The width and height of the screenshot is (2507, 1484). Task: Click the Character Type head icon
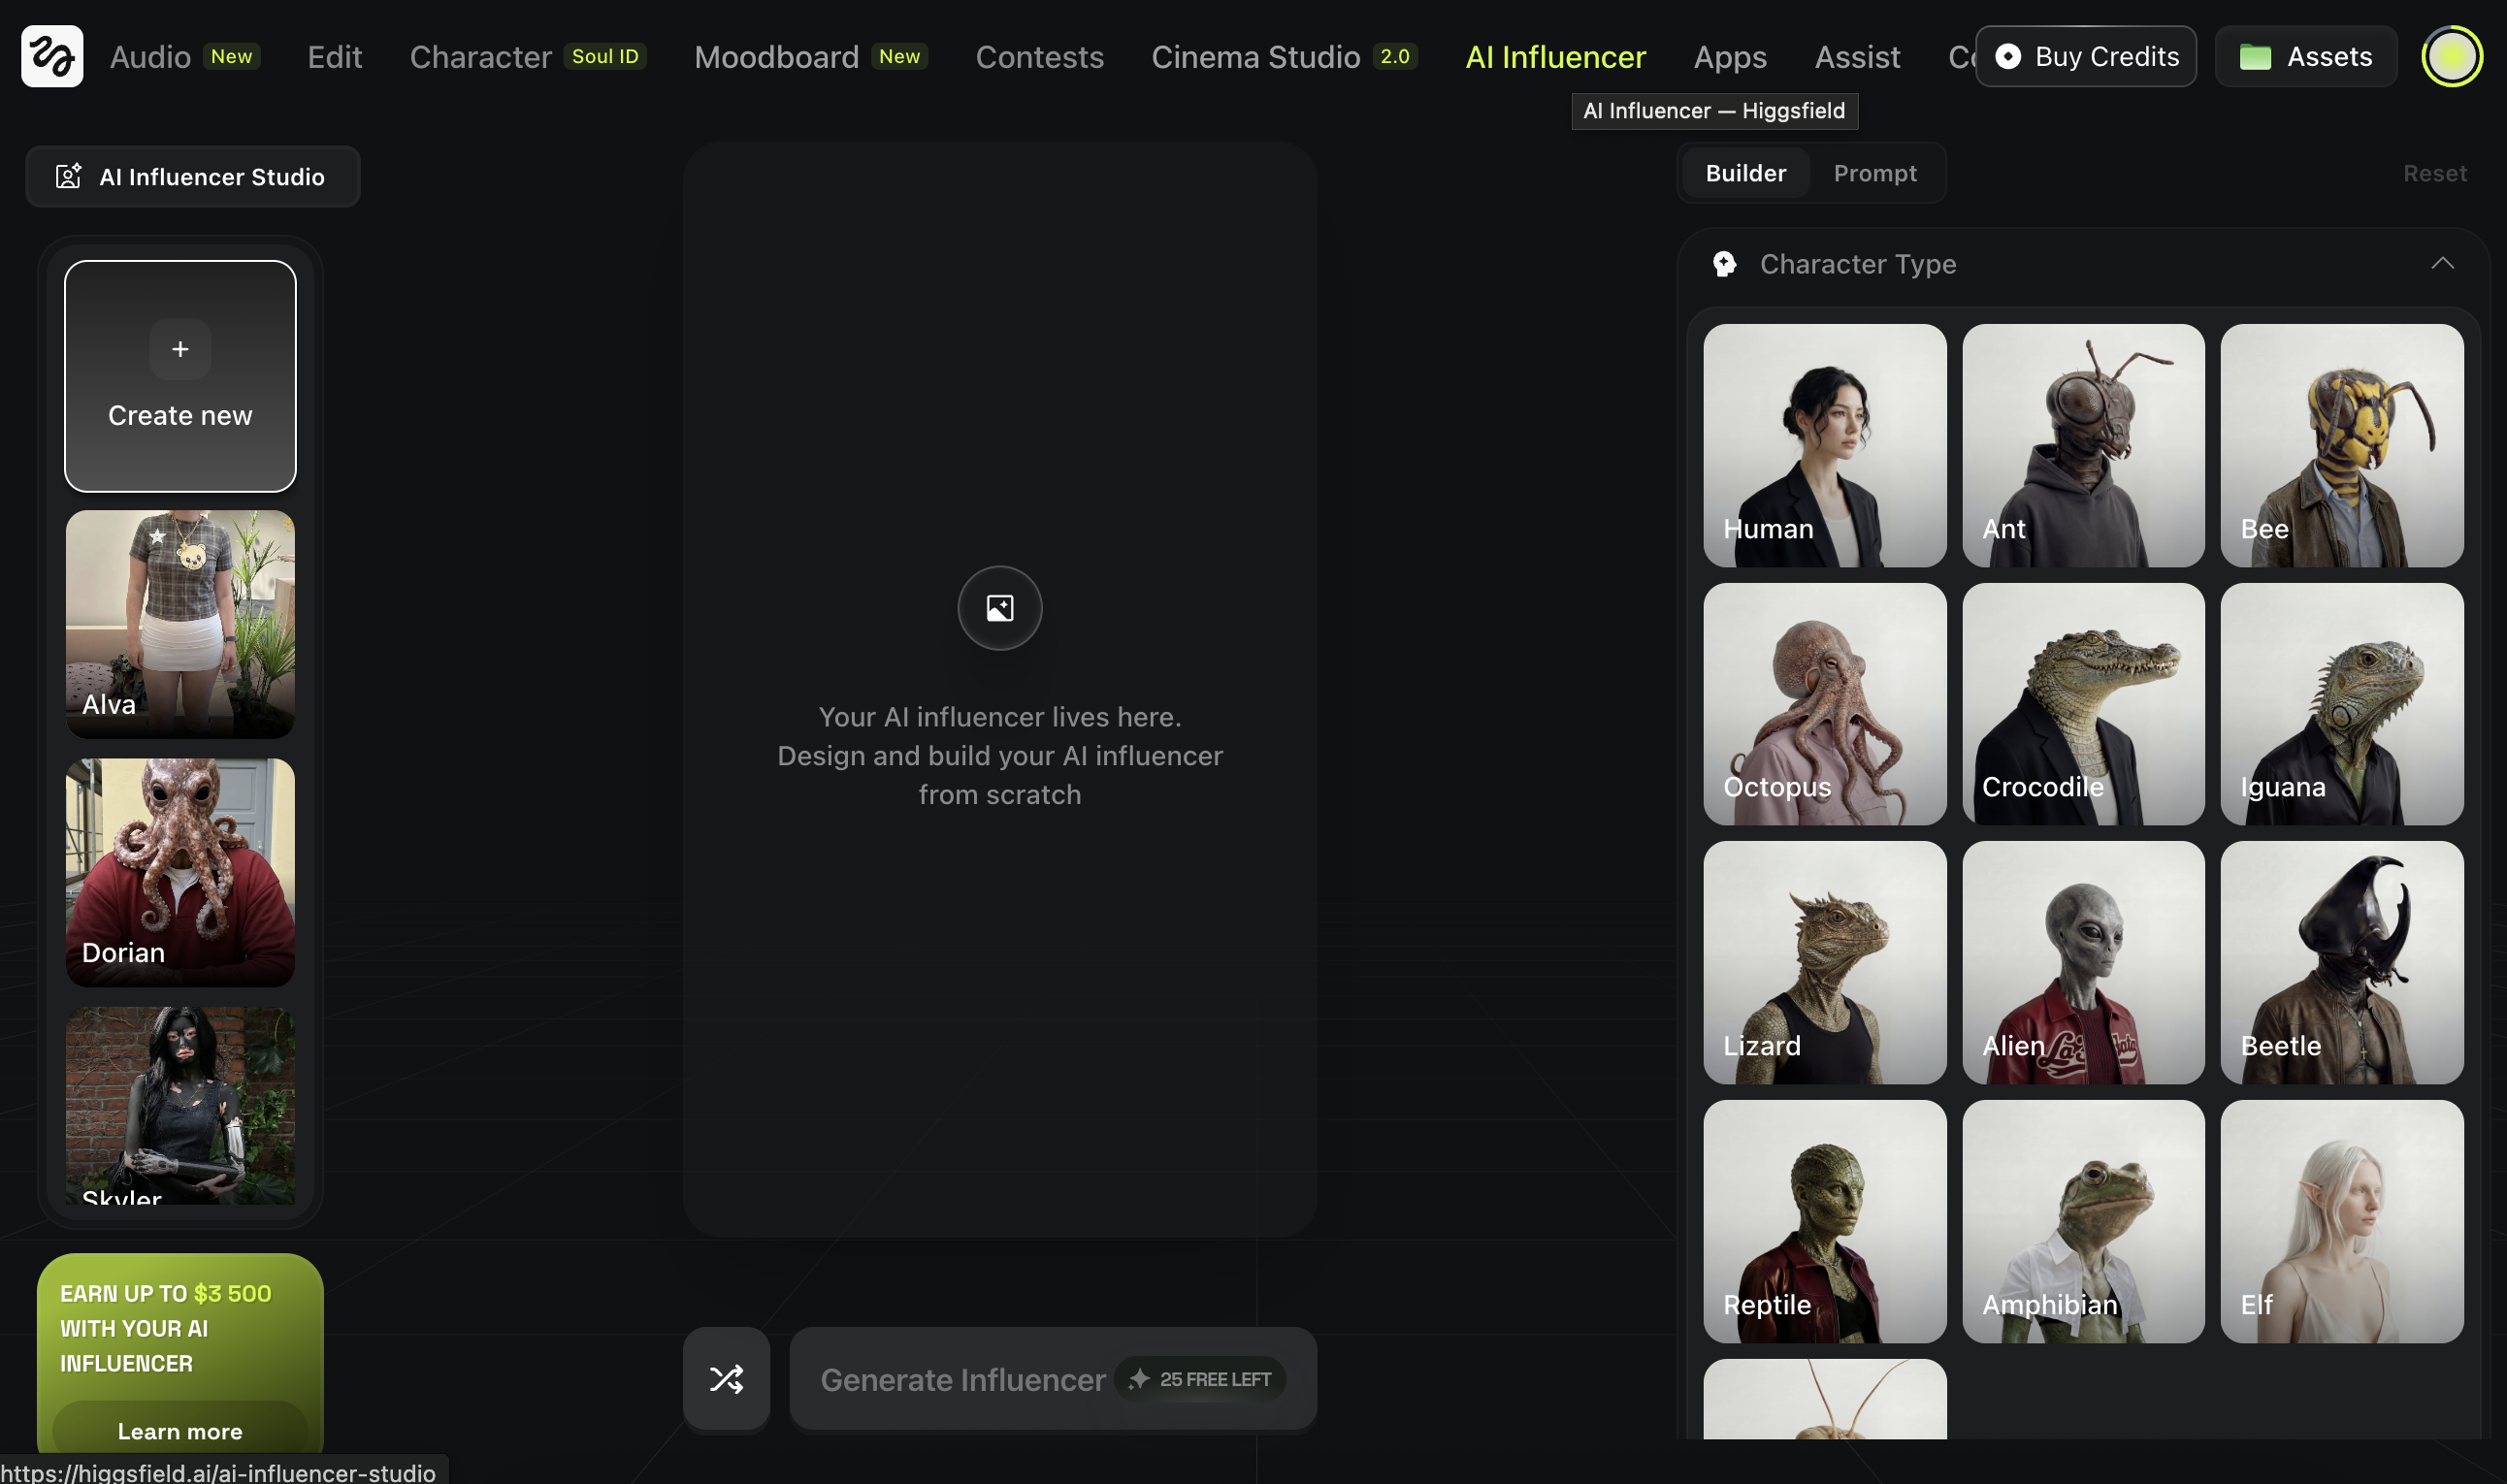point(1724,264)
